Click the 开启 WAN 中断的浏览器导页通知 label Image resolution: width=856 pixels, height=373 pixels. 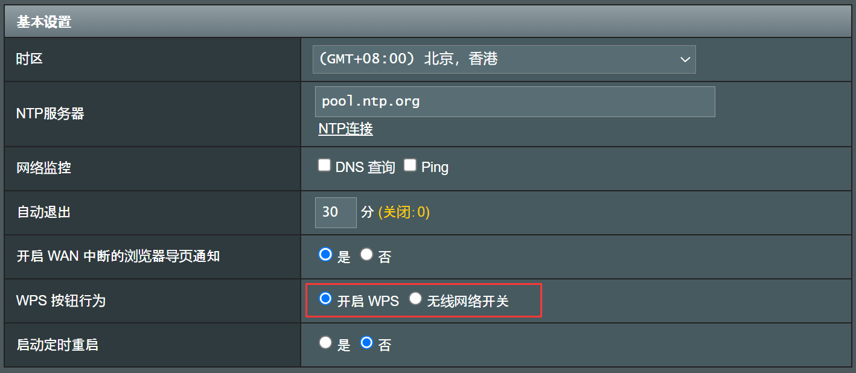point(118,256)
